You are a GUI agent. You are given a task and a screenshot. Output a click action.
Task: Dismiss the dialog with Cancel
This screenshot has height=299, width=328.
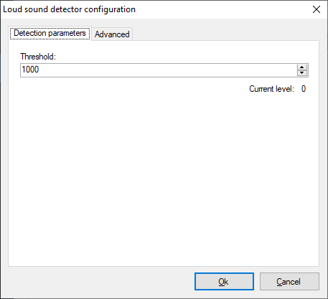pyautogui.click(x=289, y=282)
